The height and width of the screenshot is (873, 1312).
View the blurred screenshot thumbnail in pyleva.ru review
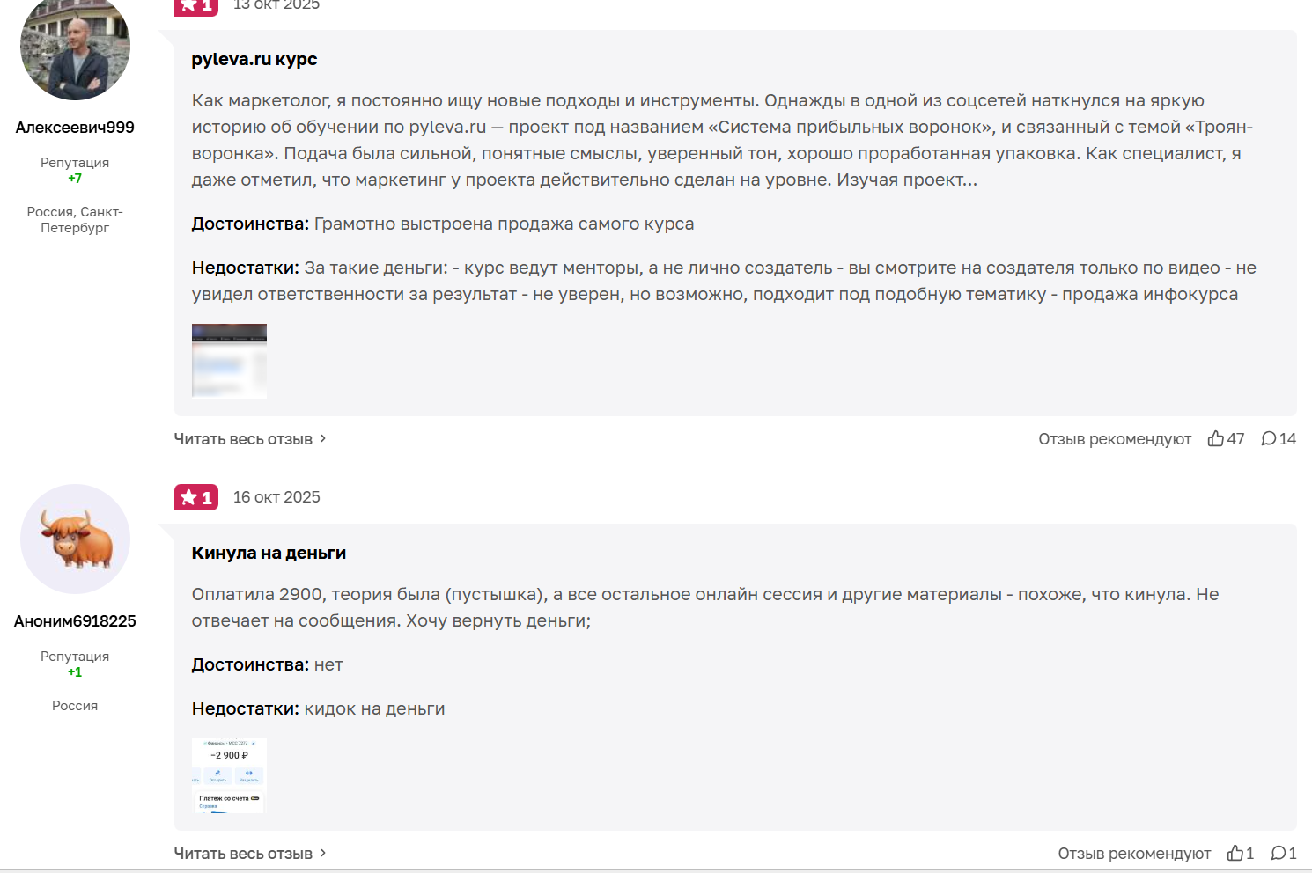[x=229, y=361]
